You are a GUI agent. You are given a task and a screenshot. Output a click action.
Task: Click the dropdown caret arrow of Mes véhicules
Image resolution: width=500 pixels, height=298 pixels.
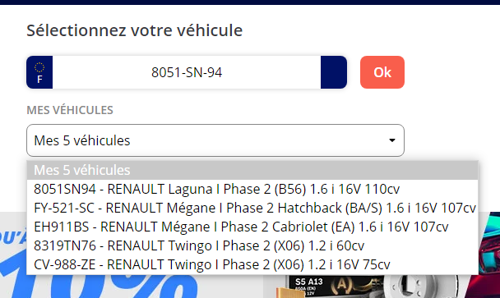tap(392, 140)
